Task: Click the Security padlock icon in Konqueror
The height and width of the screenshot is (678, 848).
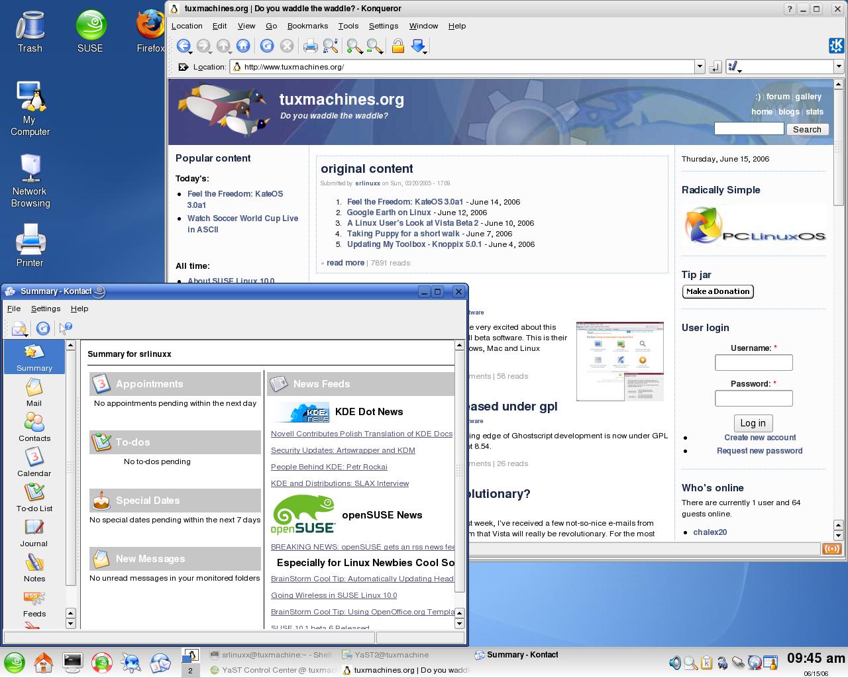Action: (x=398, y=46)
